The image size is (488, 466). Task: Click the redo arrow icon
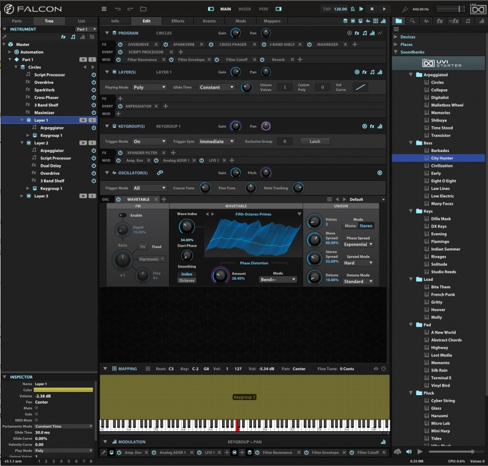click(x=131, y=9)
